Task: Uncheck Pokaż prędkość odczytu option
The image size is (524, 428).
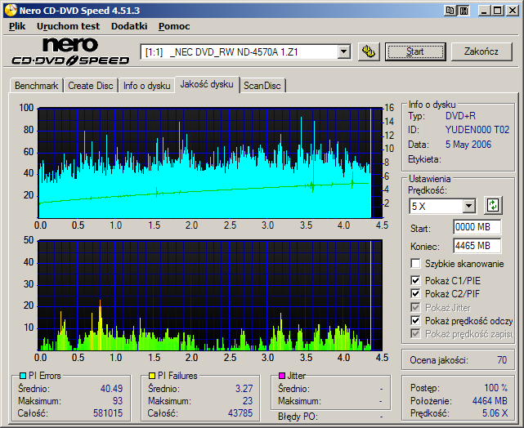Action: pyautogui.click(x=415, y=320)
